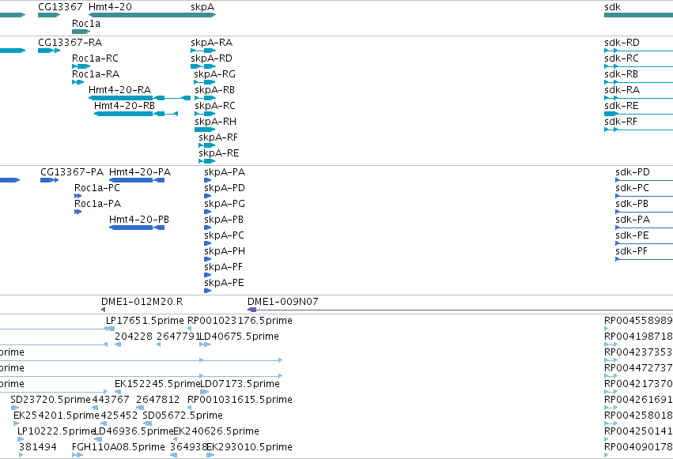Click the Hmt4-20 gene label

[110, 7]
